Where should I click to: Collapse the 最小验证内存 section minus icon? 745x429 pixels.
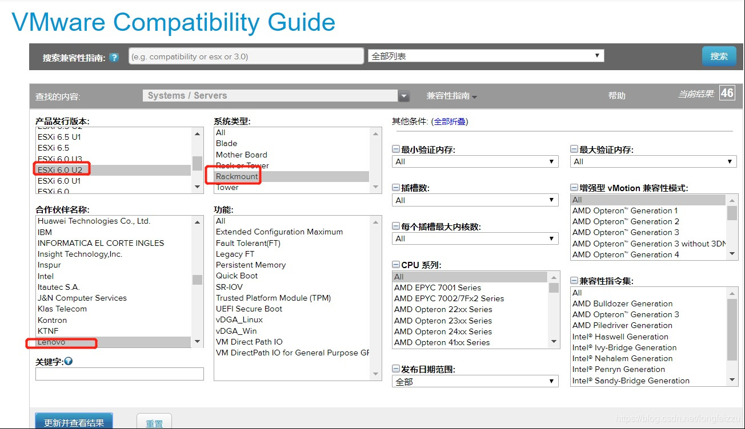click(395, 149)
